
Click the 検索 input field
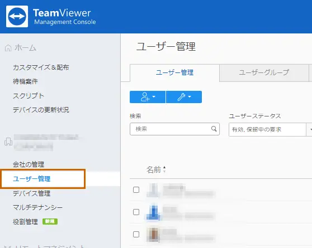click(174, 129)
